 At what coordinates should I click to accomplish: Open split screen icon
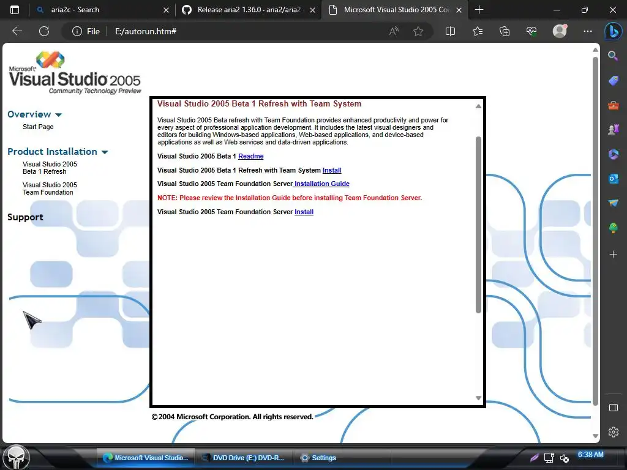(x=450, y=31)
